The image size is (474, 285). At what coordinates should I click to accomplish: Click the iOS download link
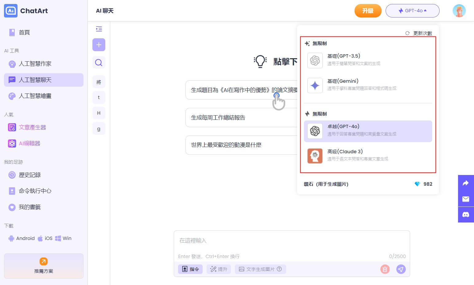pyautogui.click(x=45, y=238)
